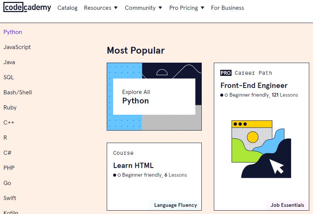The image size is (313, 214).
Task: Open the Learn HTML course title
Action: point(133,165)
